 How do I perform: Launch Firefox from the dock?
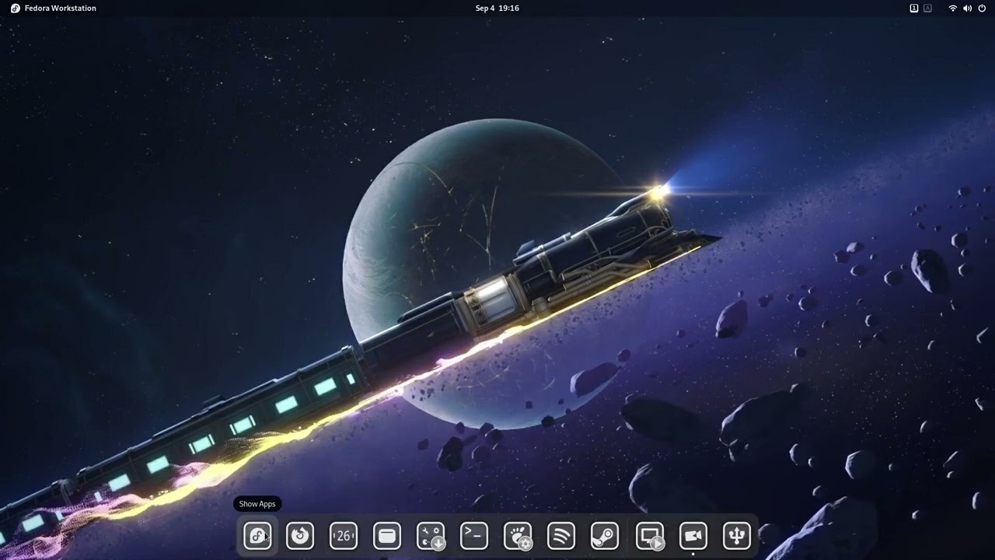pos(300,535)
